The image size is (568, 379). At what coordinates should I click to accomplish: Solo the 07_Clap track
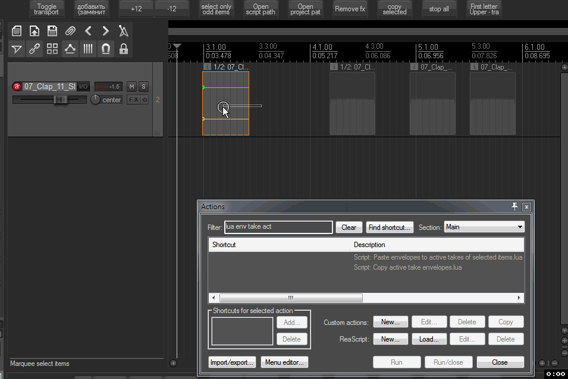pos(143,87)
